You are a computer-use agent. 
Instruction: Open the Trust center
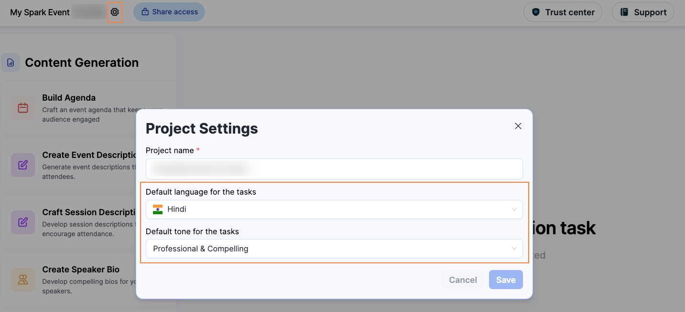[563, 12]
